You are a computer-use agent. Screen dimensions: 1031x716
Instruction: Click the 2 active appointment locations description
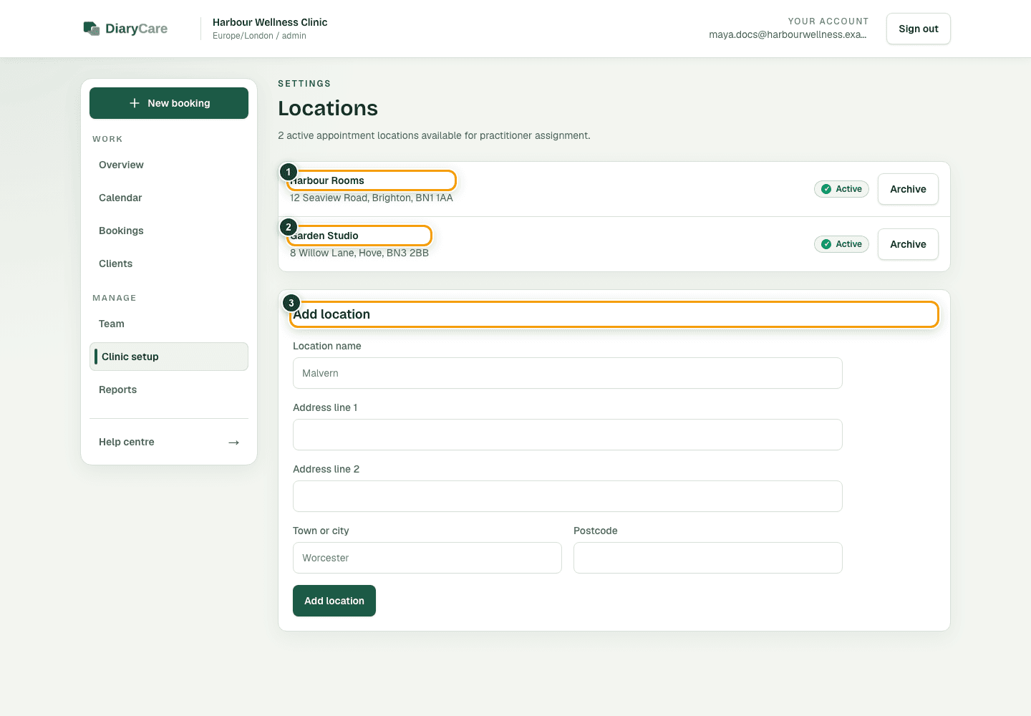point(434,135)
